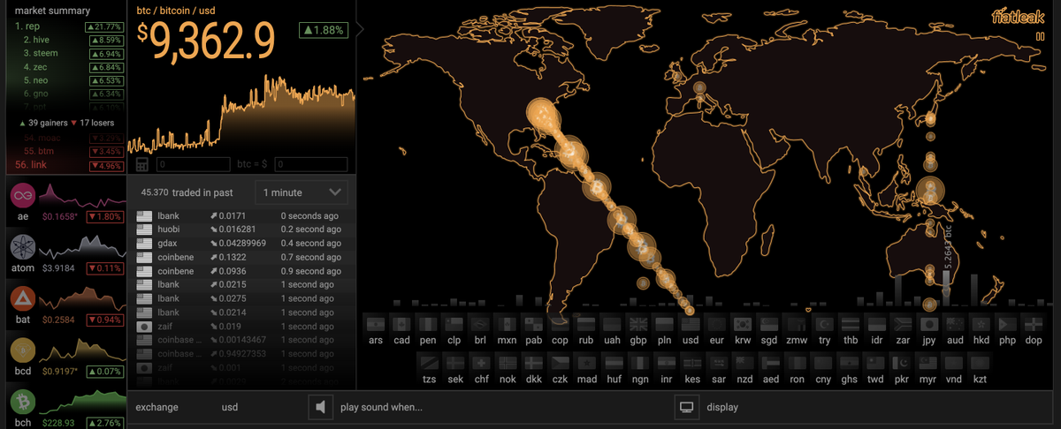Choose the mxn flag
Viewport: 1061px width, 429px height.
click(507, 324)
